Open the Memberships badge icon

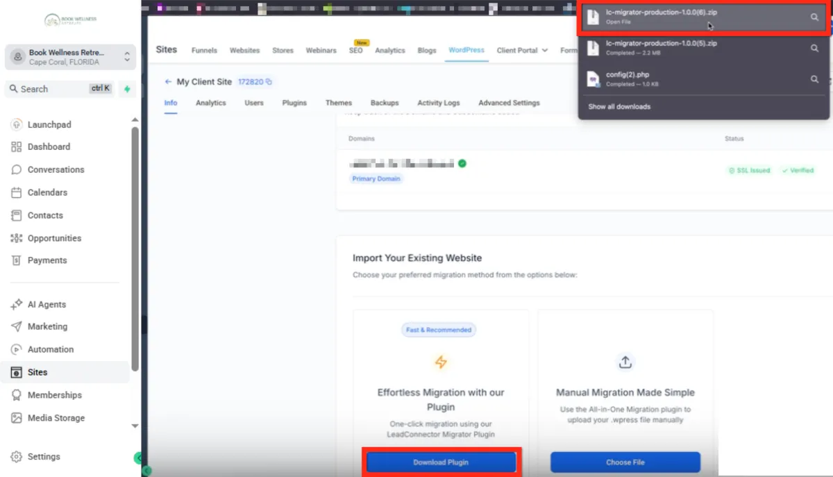pos(17,395)
